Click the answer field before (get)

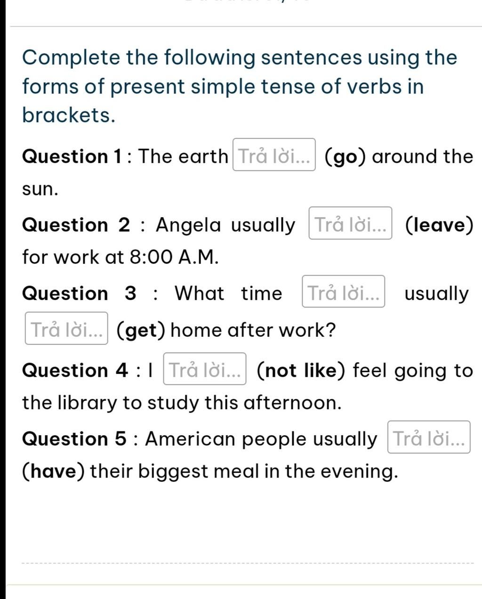click(66, 328)
